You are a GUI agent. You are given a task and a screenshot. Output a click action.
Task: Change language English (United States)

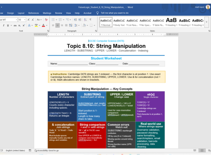point(15,150)
